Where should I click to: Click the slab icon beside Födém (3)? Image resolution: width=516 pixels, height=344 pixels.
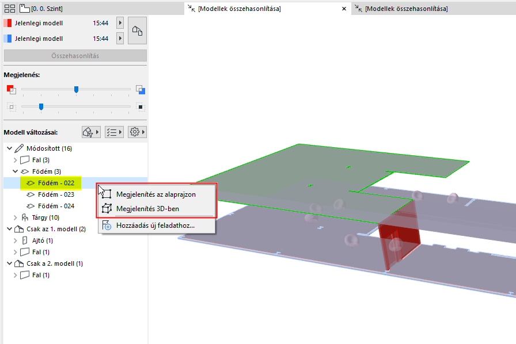(25, 171)
